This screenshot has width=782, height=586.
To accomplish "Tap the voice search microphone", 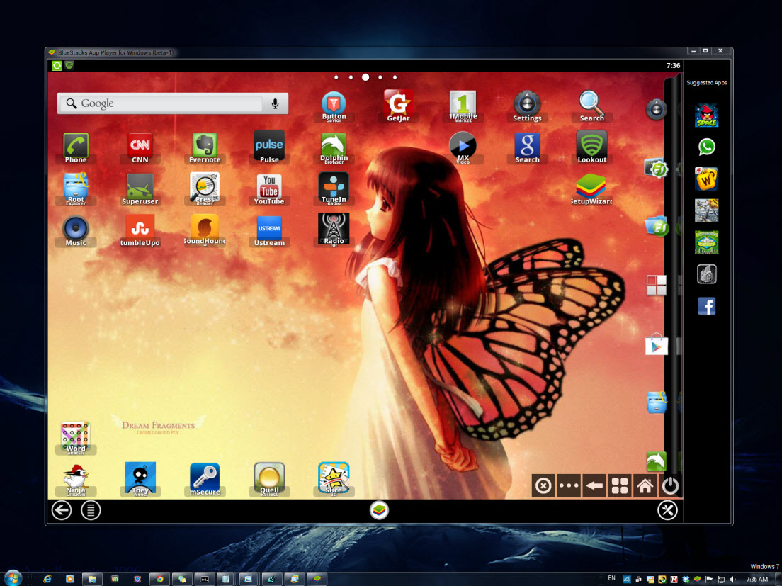I will 275,103.
